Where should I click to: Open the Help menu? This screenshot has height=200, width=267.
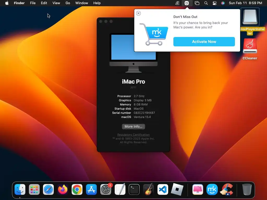point(97,3)
